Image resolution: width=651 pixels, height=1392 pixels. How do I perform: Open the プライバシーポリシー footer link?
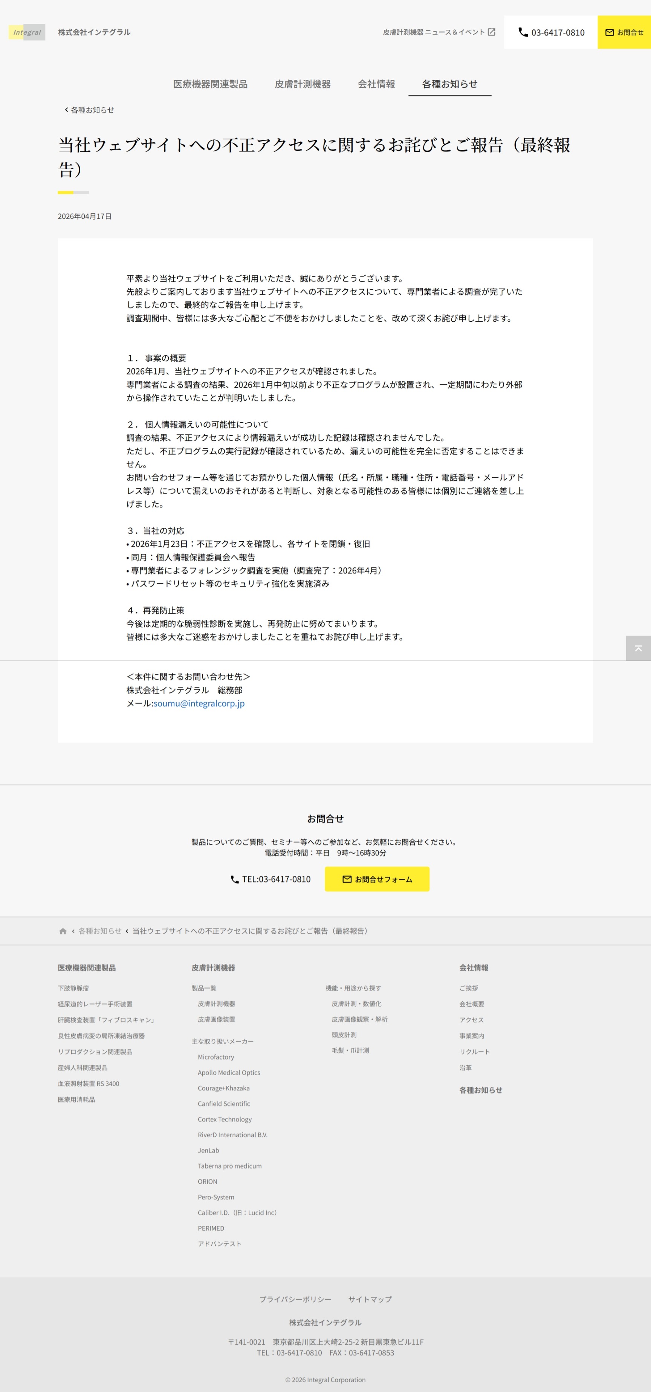pyautogui.click(x=295, y=1299)
